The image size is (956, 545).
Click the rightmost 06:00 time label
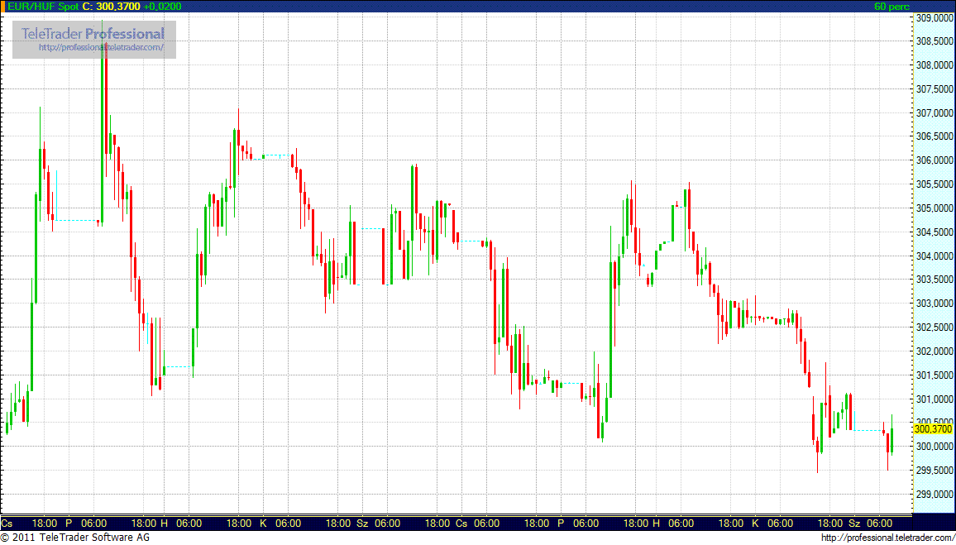(x=879, y=523)
